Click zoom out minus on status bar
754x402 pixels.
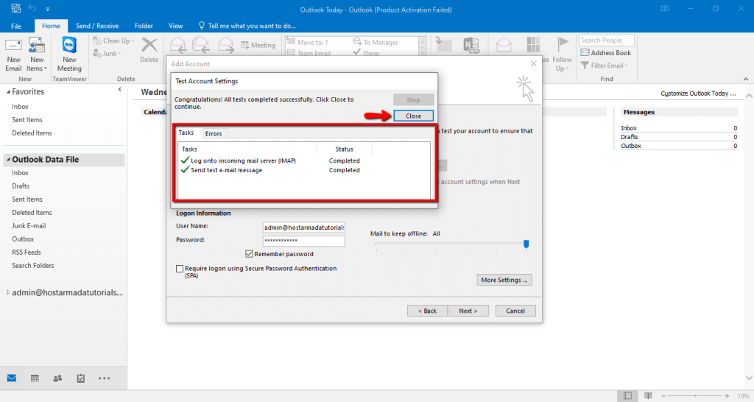(x=663, y=396)
